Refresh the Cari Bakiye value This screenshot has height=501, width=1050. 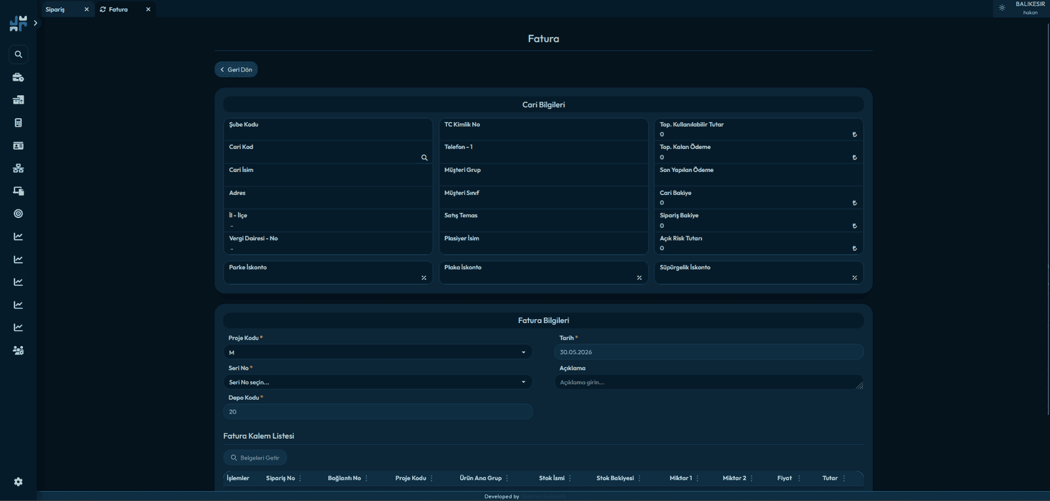coord(854,203)
